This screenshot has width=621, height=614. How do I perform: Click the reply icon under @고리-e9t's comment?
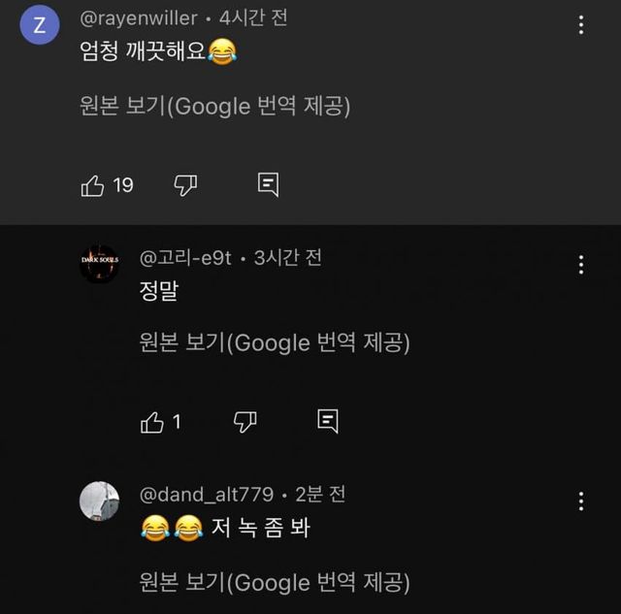(328, 421)
